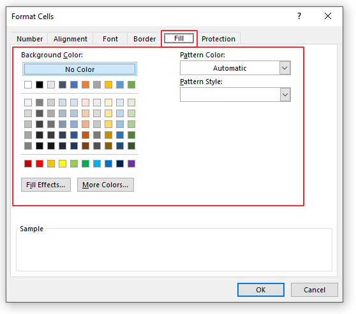Click the More Colors button
This screenshot has width=356, height=314.
[105, 185]
